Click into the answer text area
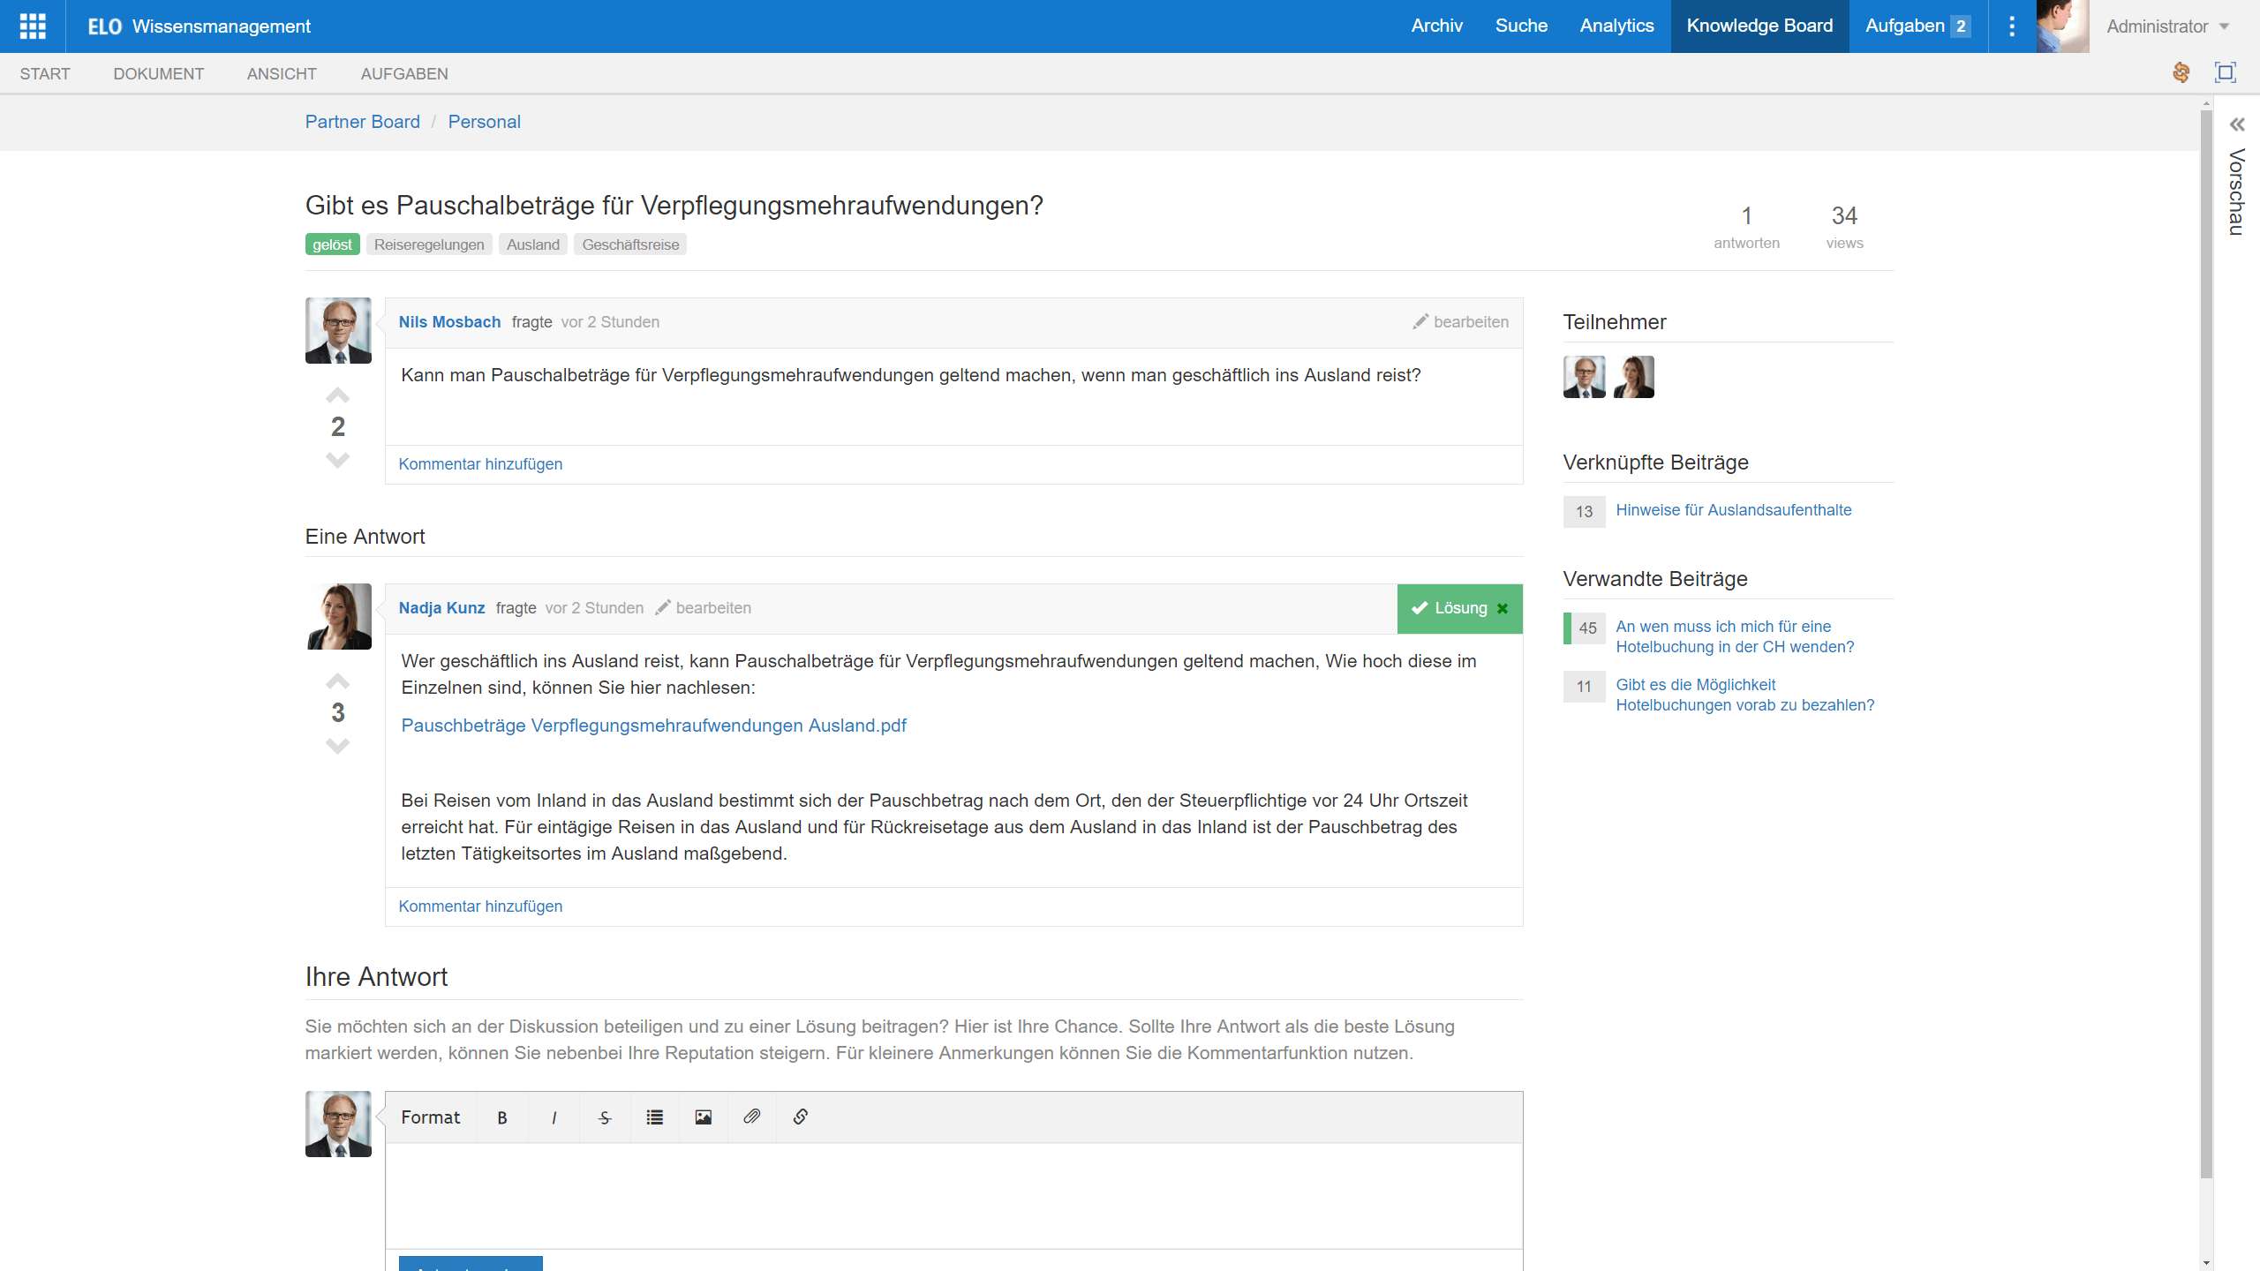2260x1271 pixels. point(953,1195)
